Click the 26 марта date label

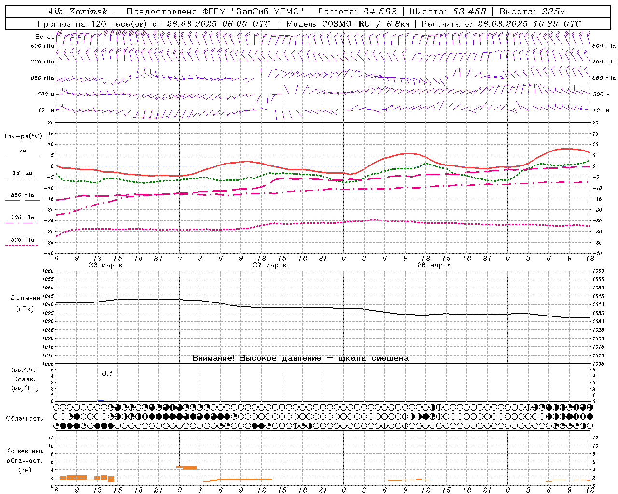point(106,265)
